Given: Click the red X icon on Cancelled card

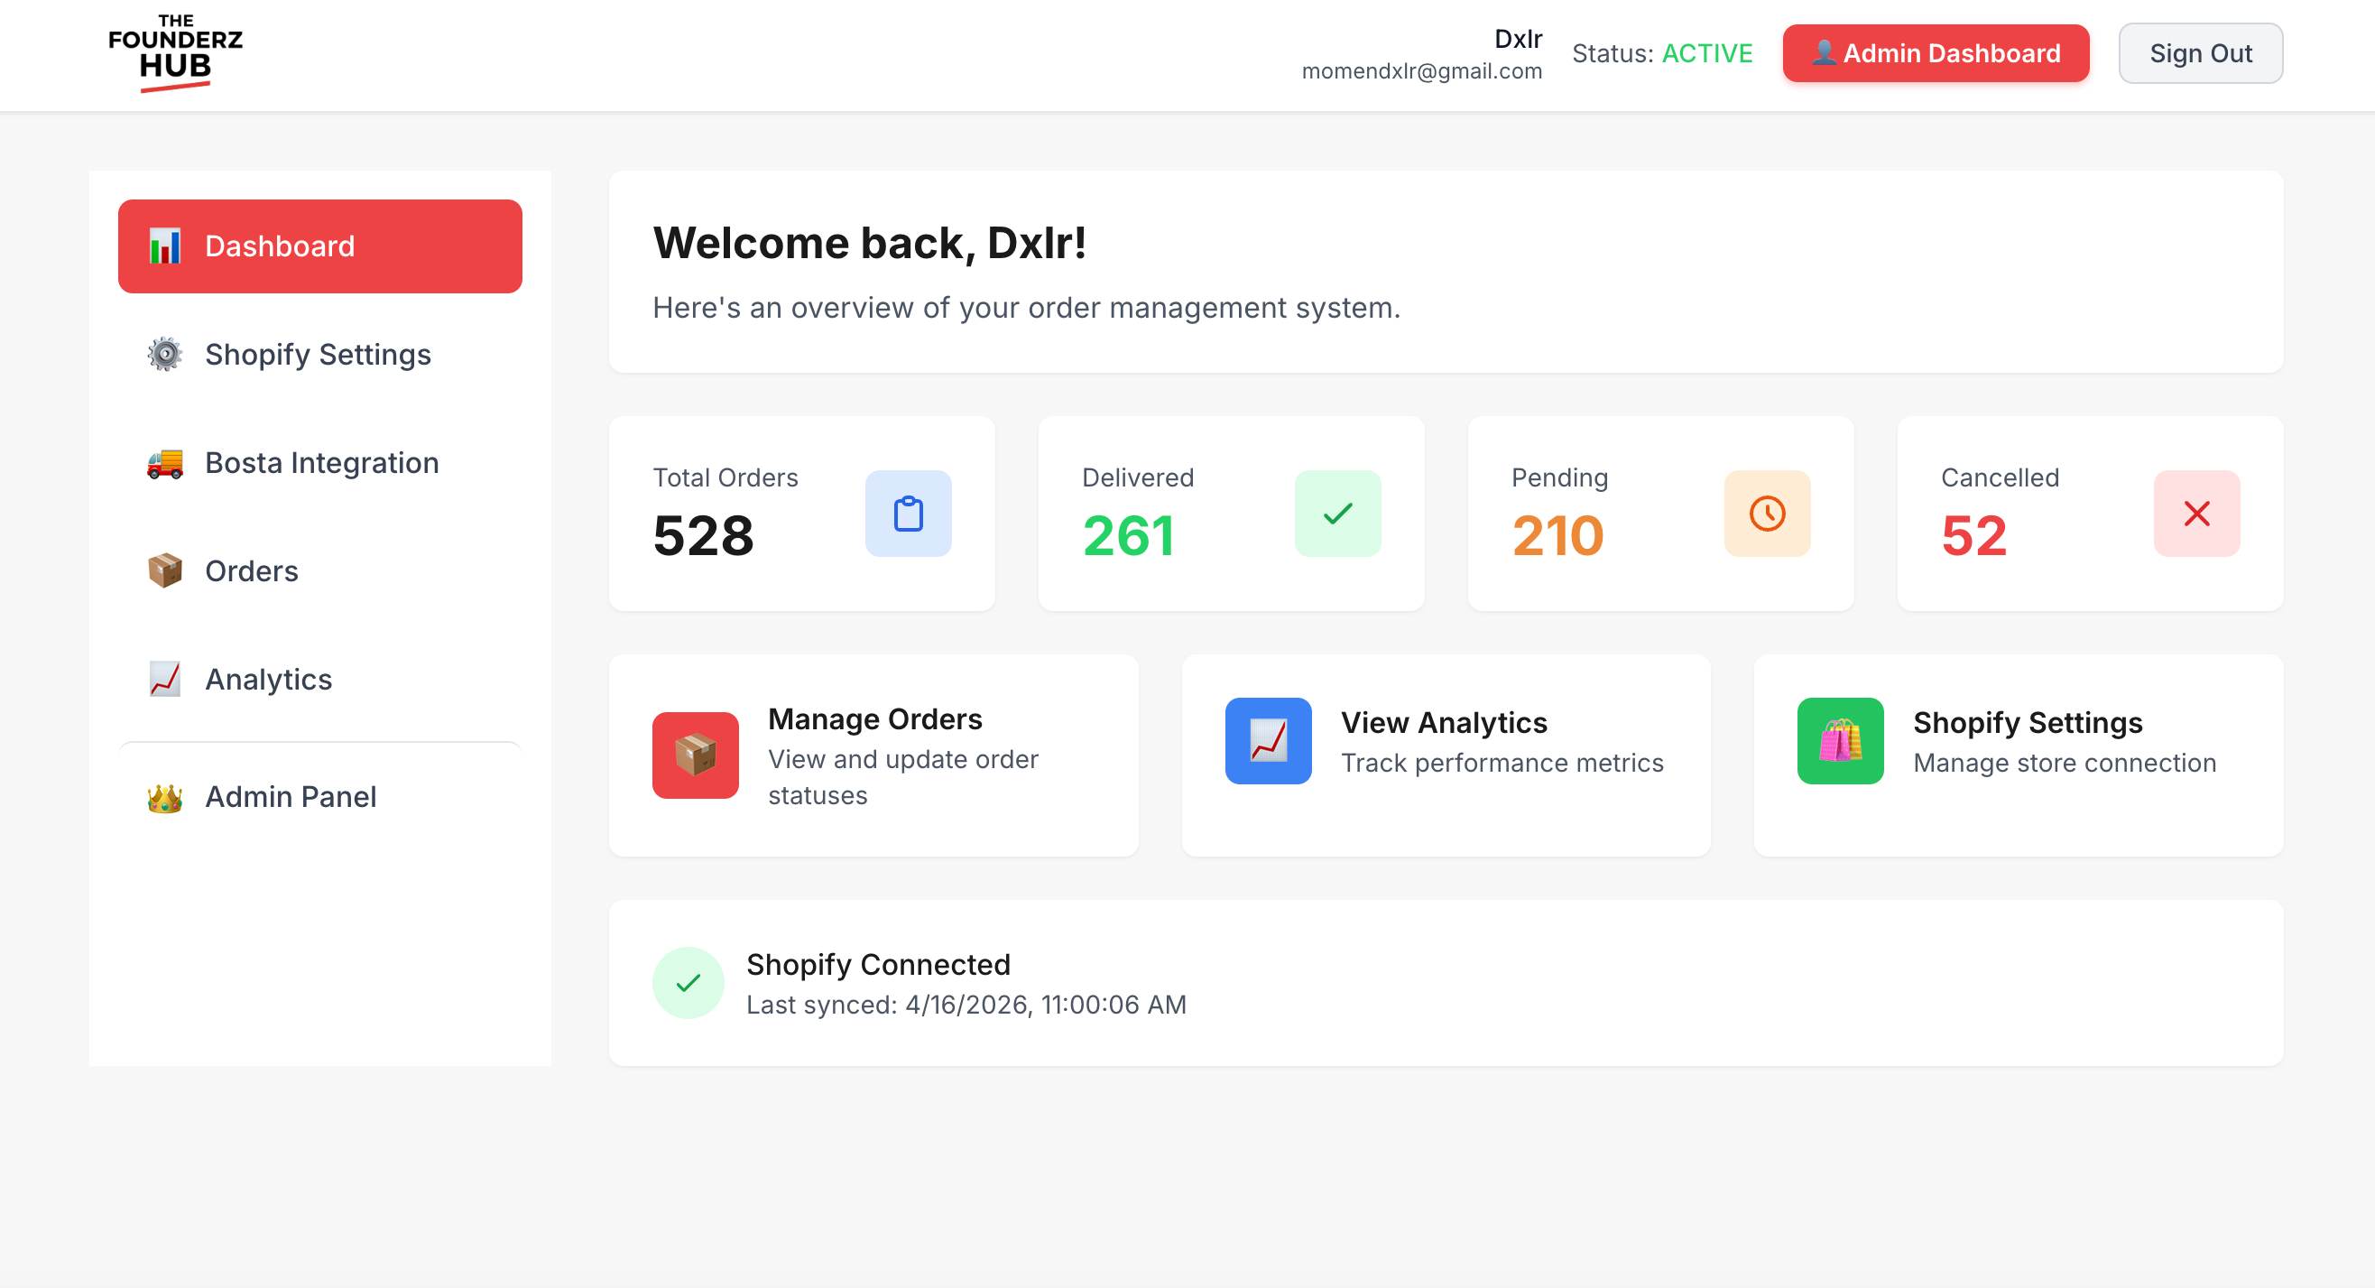Looking at the screenshot, I should 2197,514.
